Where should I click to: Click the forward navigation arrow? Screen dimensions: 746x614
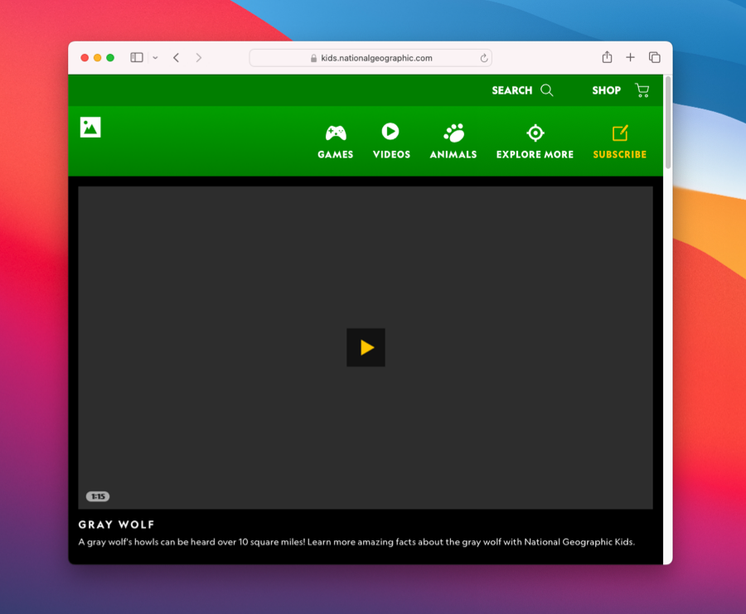pyautogui.click(x=198, y=57)
